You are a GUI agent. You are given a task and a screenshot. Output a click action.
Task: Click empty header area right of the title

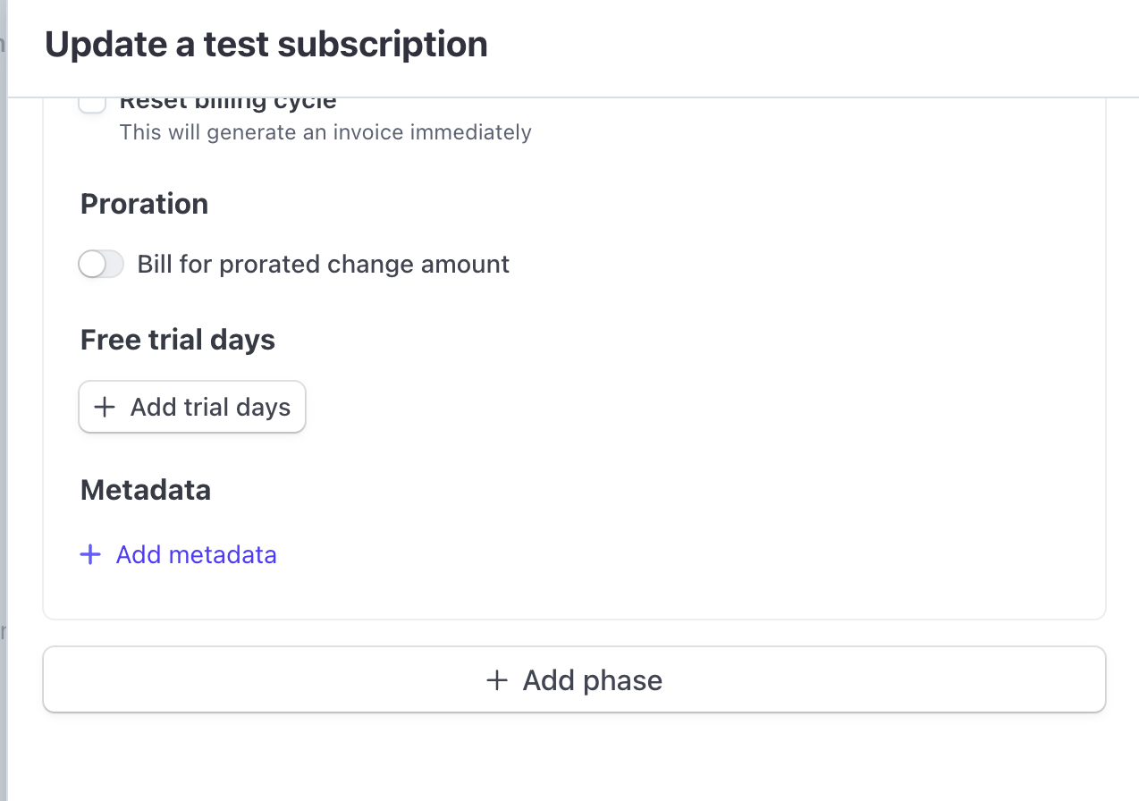[805, 45]
